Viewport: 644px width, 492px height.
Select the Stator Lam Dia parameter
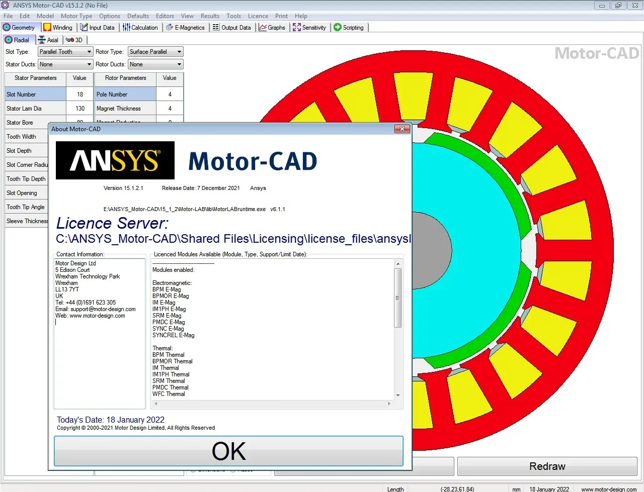pos(35,109)
